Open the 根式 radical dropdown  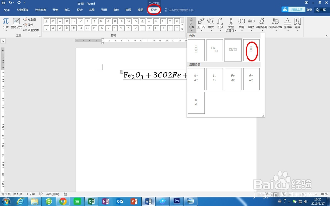click(211, 24)
